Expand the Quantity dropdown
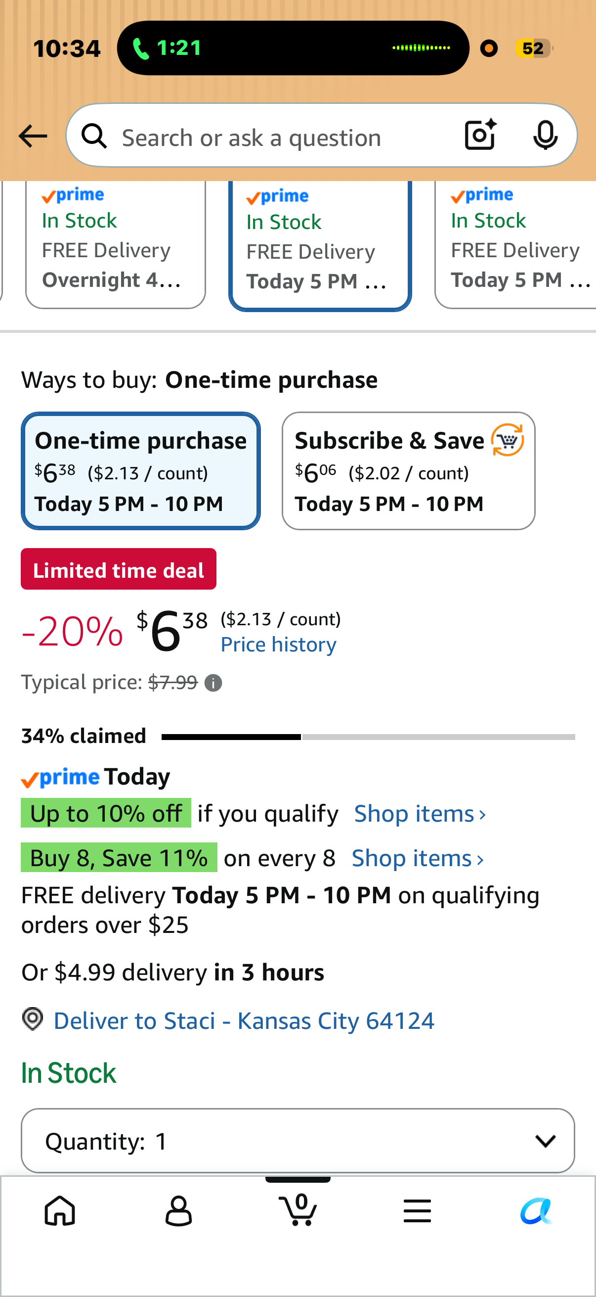 [x=298, y=1140]
